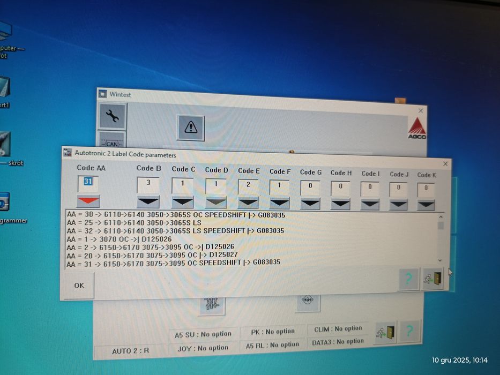
Task: Click the CLIM : No option field
Action: point(338,328)
